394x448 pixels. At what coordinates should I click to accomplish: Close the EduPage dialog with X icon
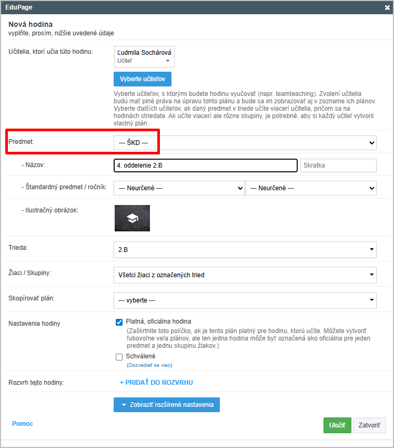click(x=387, y=7)
